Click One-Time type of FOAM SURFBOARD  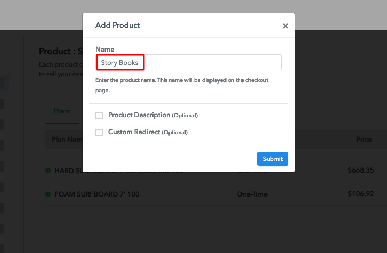point(252,194)
